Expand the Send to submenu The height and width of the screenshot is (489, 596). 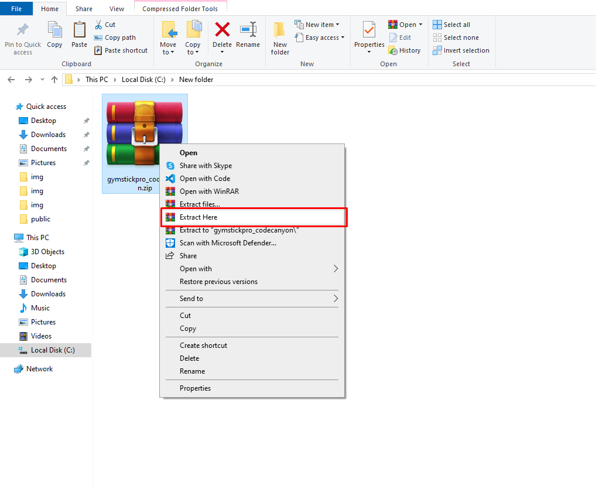tap(335, 299)
